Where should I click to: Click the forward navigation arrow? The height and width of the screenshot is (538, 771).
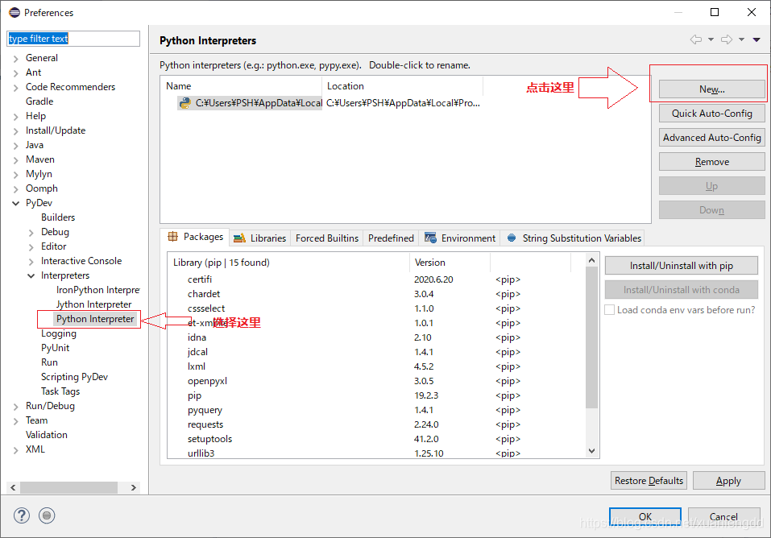point(726,39)
